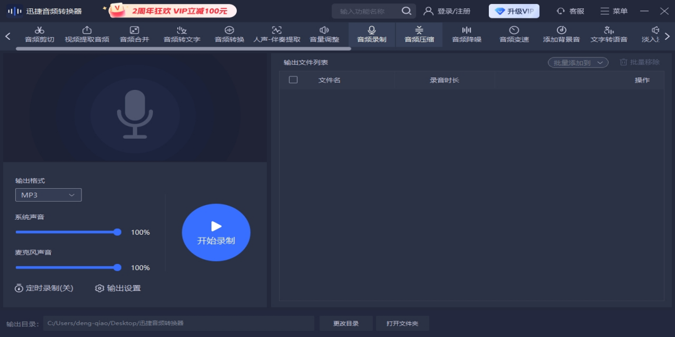Expand the 批量添加到 dropdown
This screenshot has width=675, height=337.
point(578,62)
